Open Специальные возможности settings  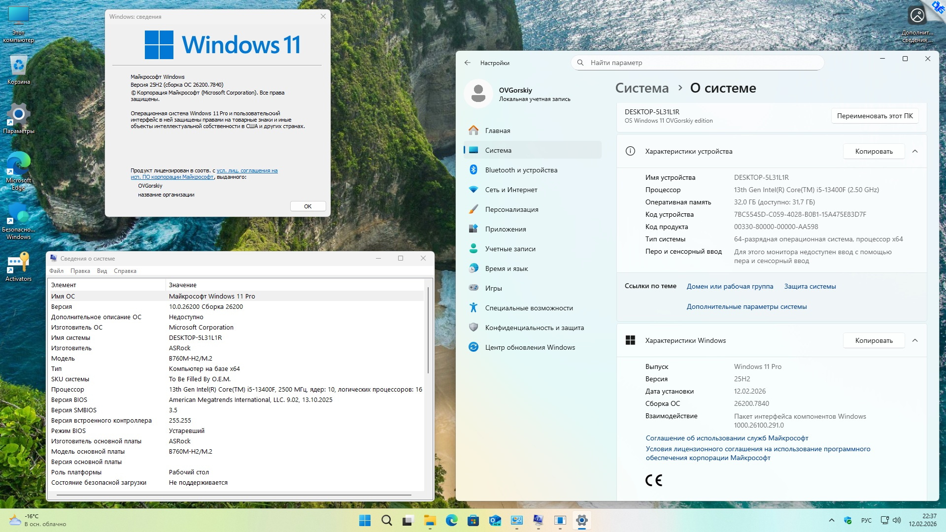point(529,308)
